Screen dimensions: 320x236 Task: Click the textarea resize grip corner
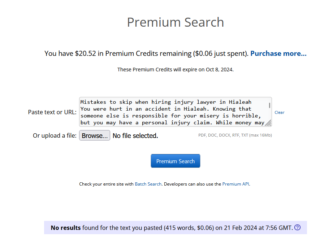click(268, 123)
